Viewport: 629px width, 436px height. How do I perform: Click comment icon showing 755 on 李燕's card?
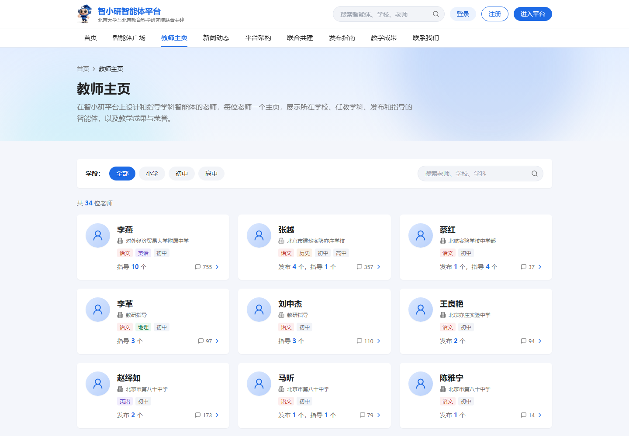(x=198, y=267)
